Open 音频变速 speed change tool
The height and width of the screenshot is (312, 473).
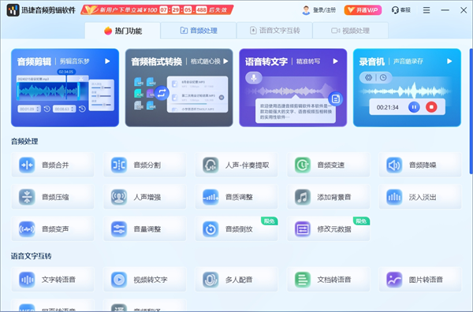329,165
